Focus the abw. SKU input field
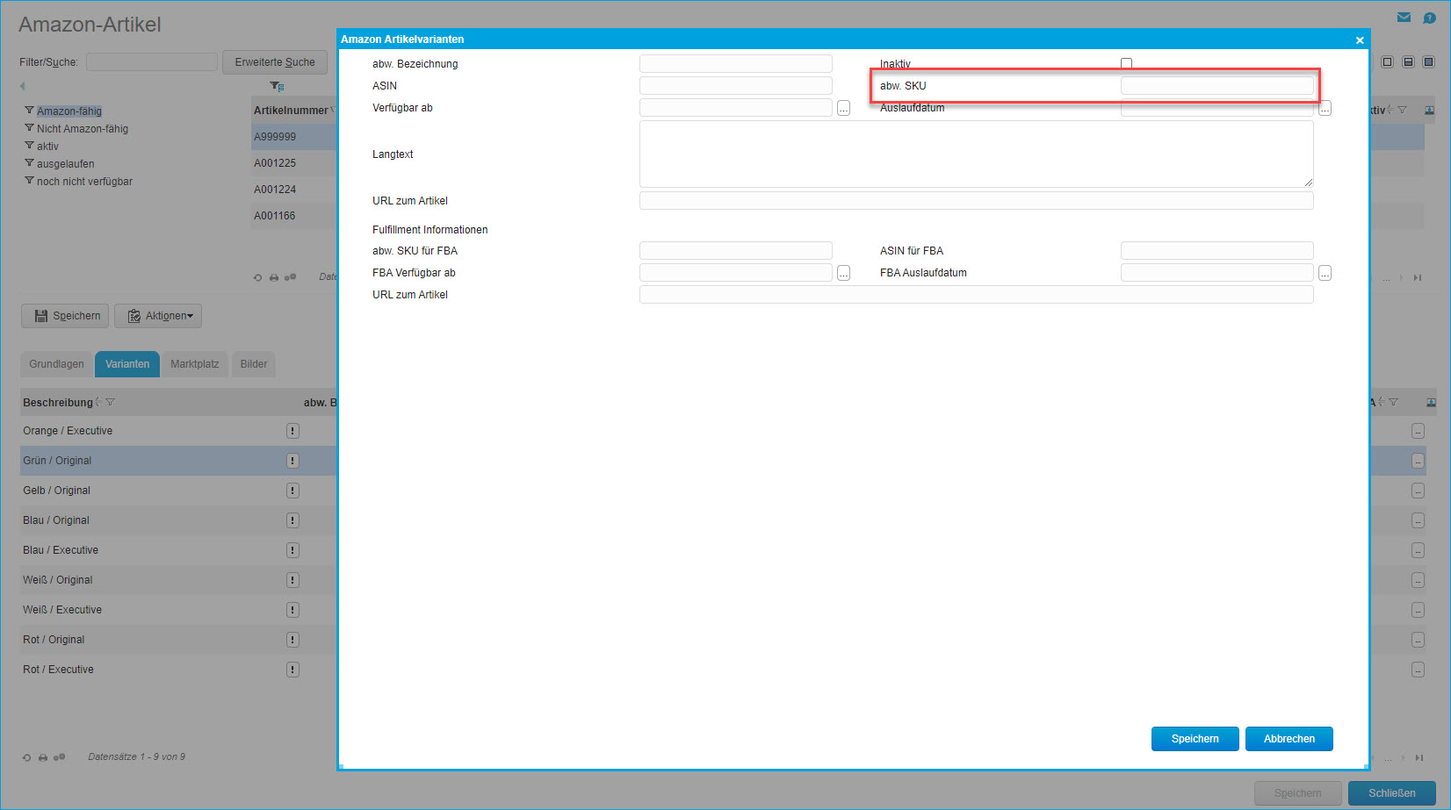The height and width of the screenshot is (810, 1451). [1217, 86]
